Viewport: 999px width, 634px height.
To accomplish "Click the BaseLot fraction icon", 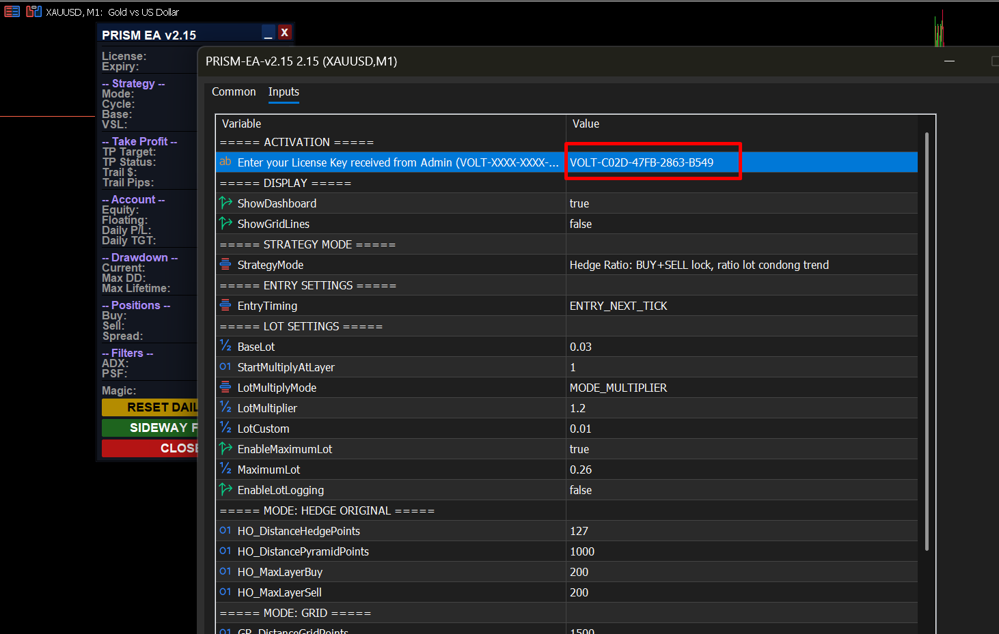I will tap(225, 346).
